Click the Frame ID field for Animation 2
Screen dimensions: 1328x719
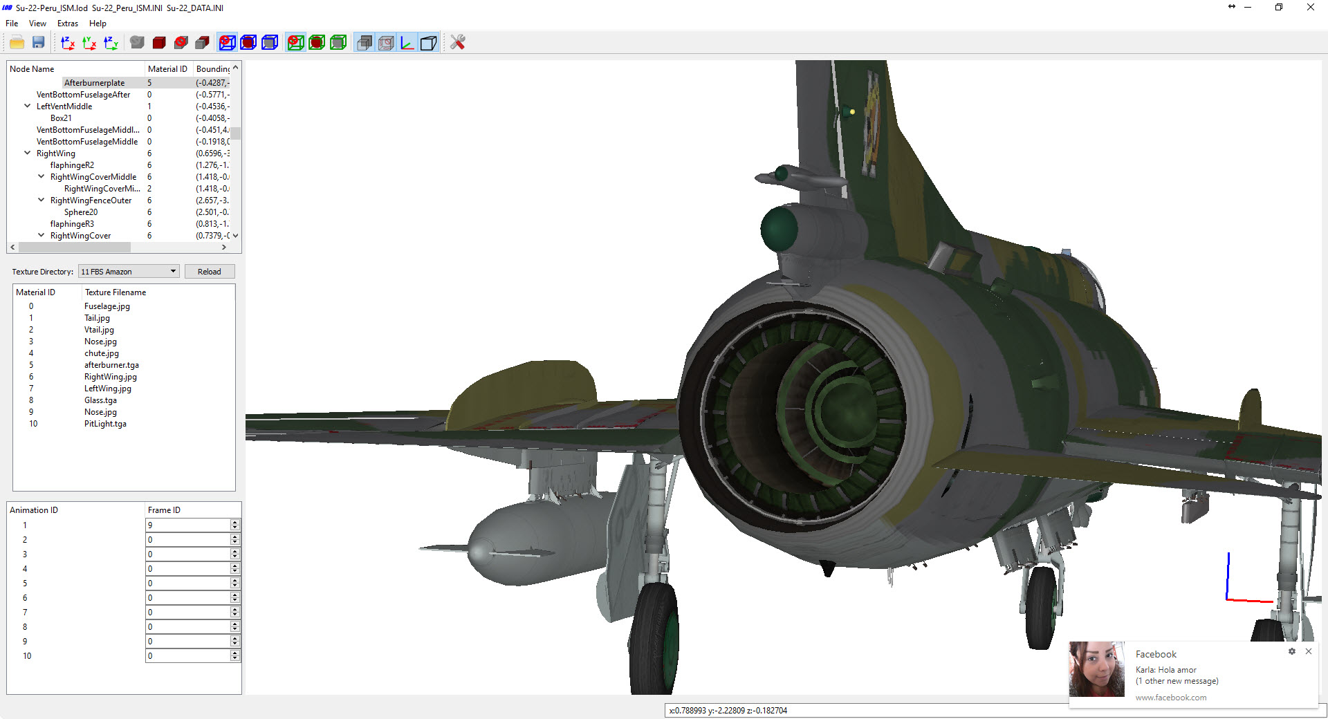[x=188, y=540]
